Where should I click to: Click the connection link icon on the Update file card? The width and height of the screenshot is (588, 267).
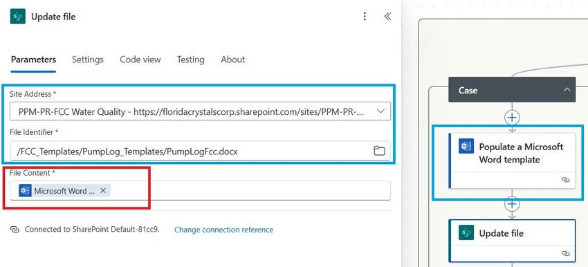[x=565, y=253]
